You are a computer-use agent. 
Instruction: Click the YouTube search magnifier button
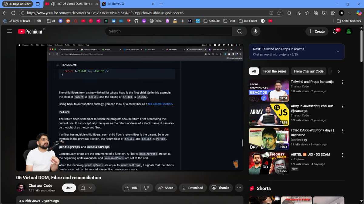click(x=239, y=31)
